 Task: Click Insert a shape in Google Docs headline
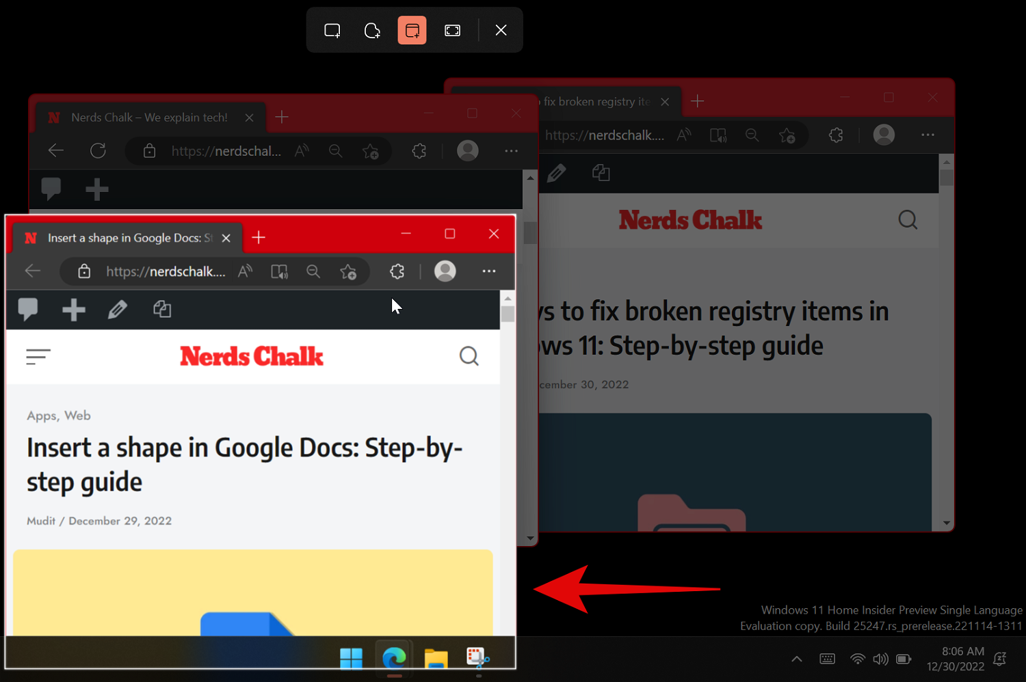(x=245, y=465)
